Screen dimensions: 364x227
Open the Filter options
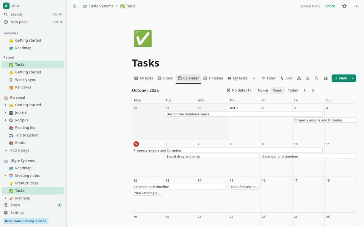(x=268, y=78)
